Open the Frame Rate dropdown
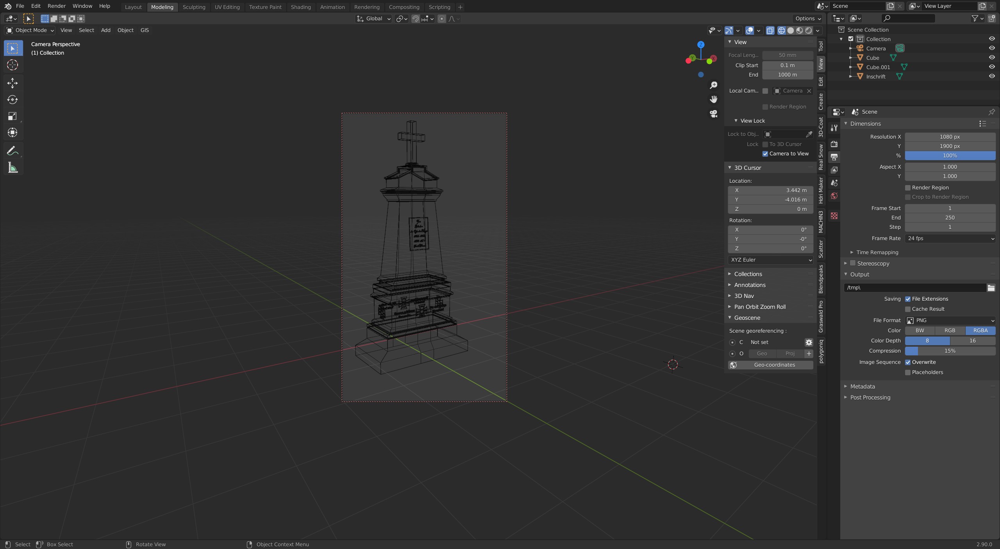 click(x=950, y=238)
